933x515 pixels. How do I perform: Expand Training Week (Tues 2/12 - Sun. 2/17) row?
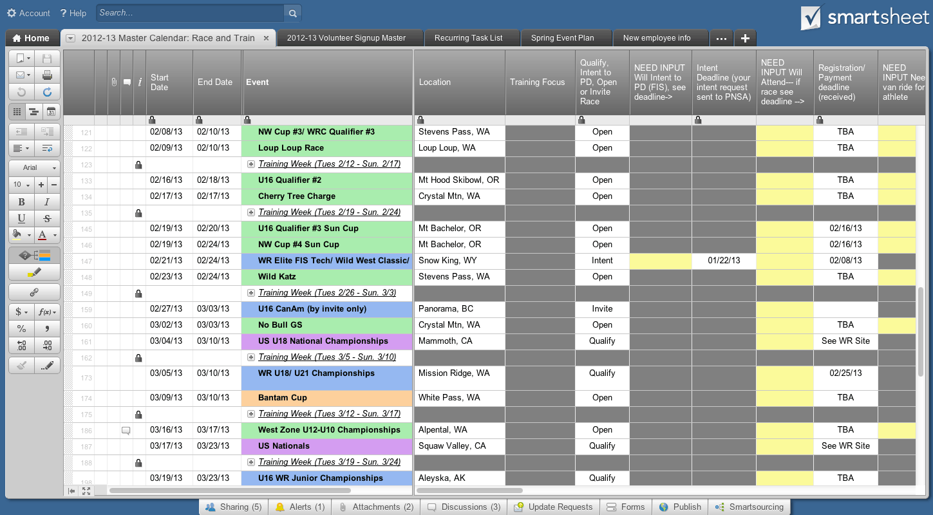point(251,164)
